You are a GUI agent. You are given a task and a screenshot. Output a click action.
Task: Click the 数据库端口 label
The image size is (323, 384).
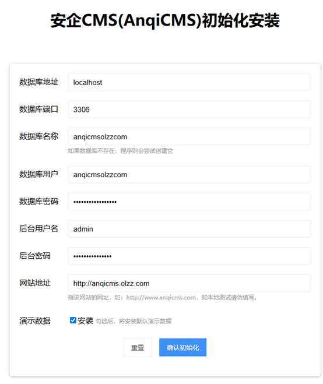click(38, 109)
